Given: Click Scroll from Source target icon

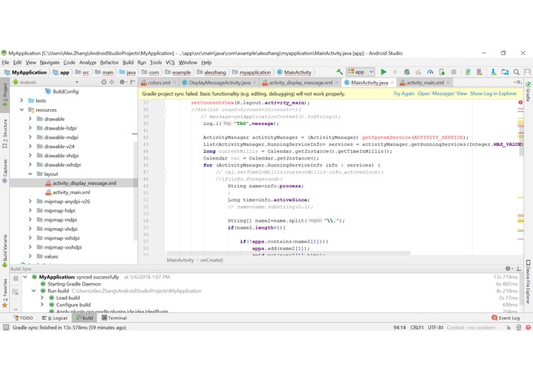Looking at the screenshot, I should (x=104, y=82).
